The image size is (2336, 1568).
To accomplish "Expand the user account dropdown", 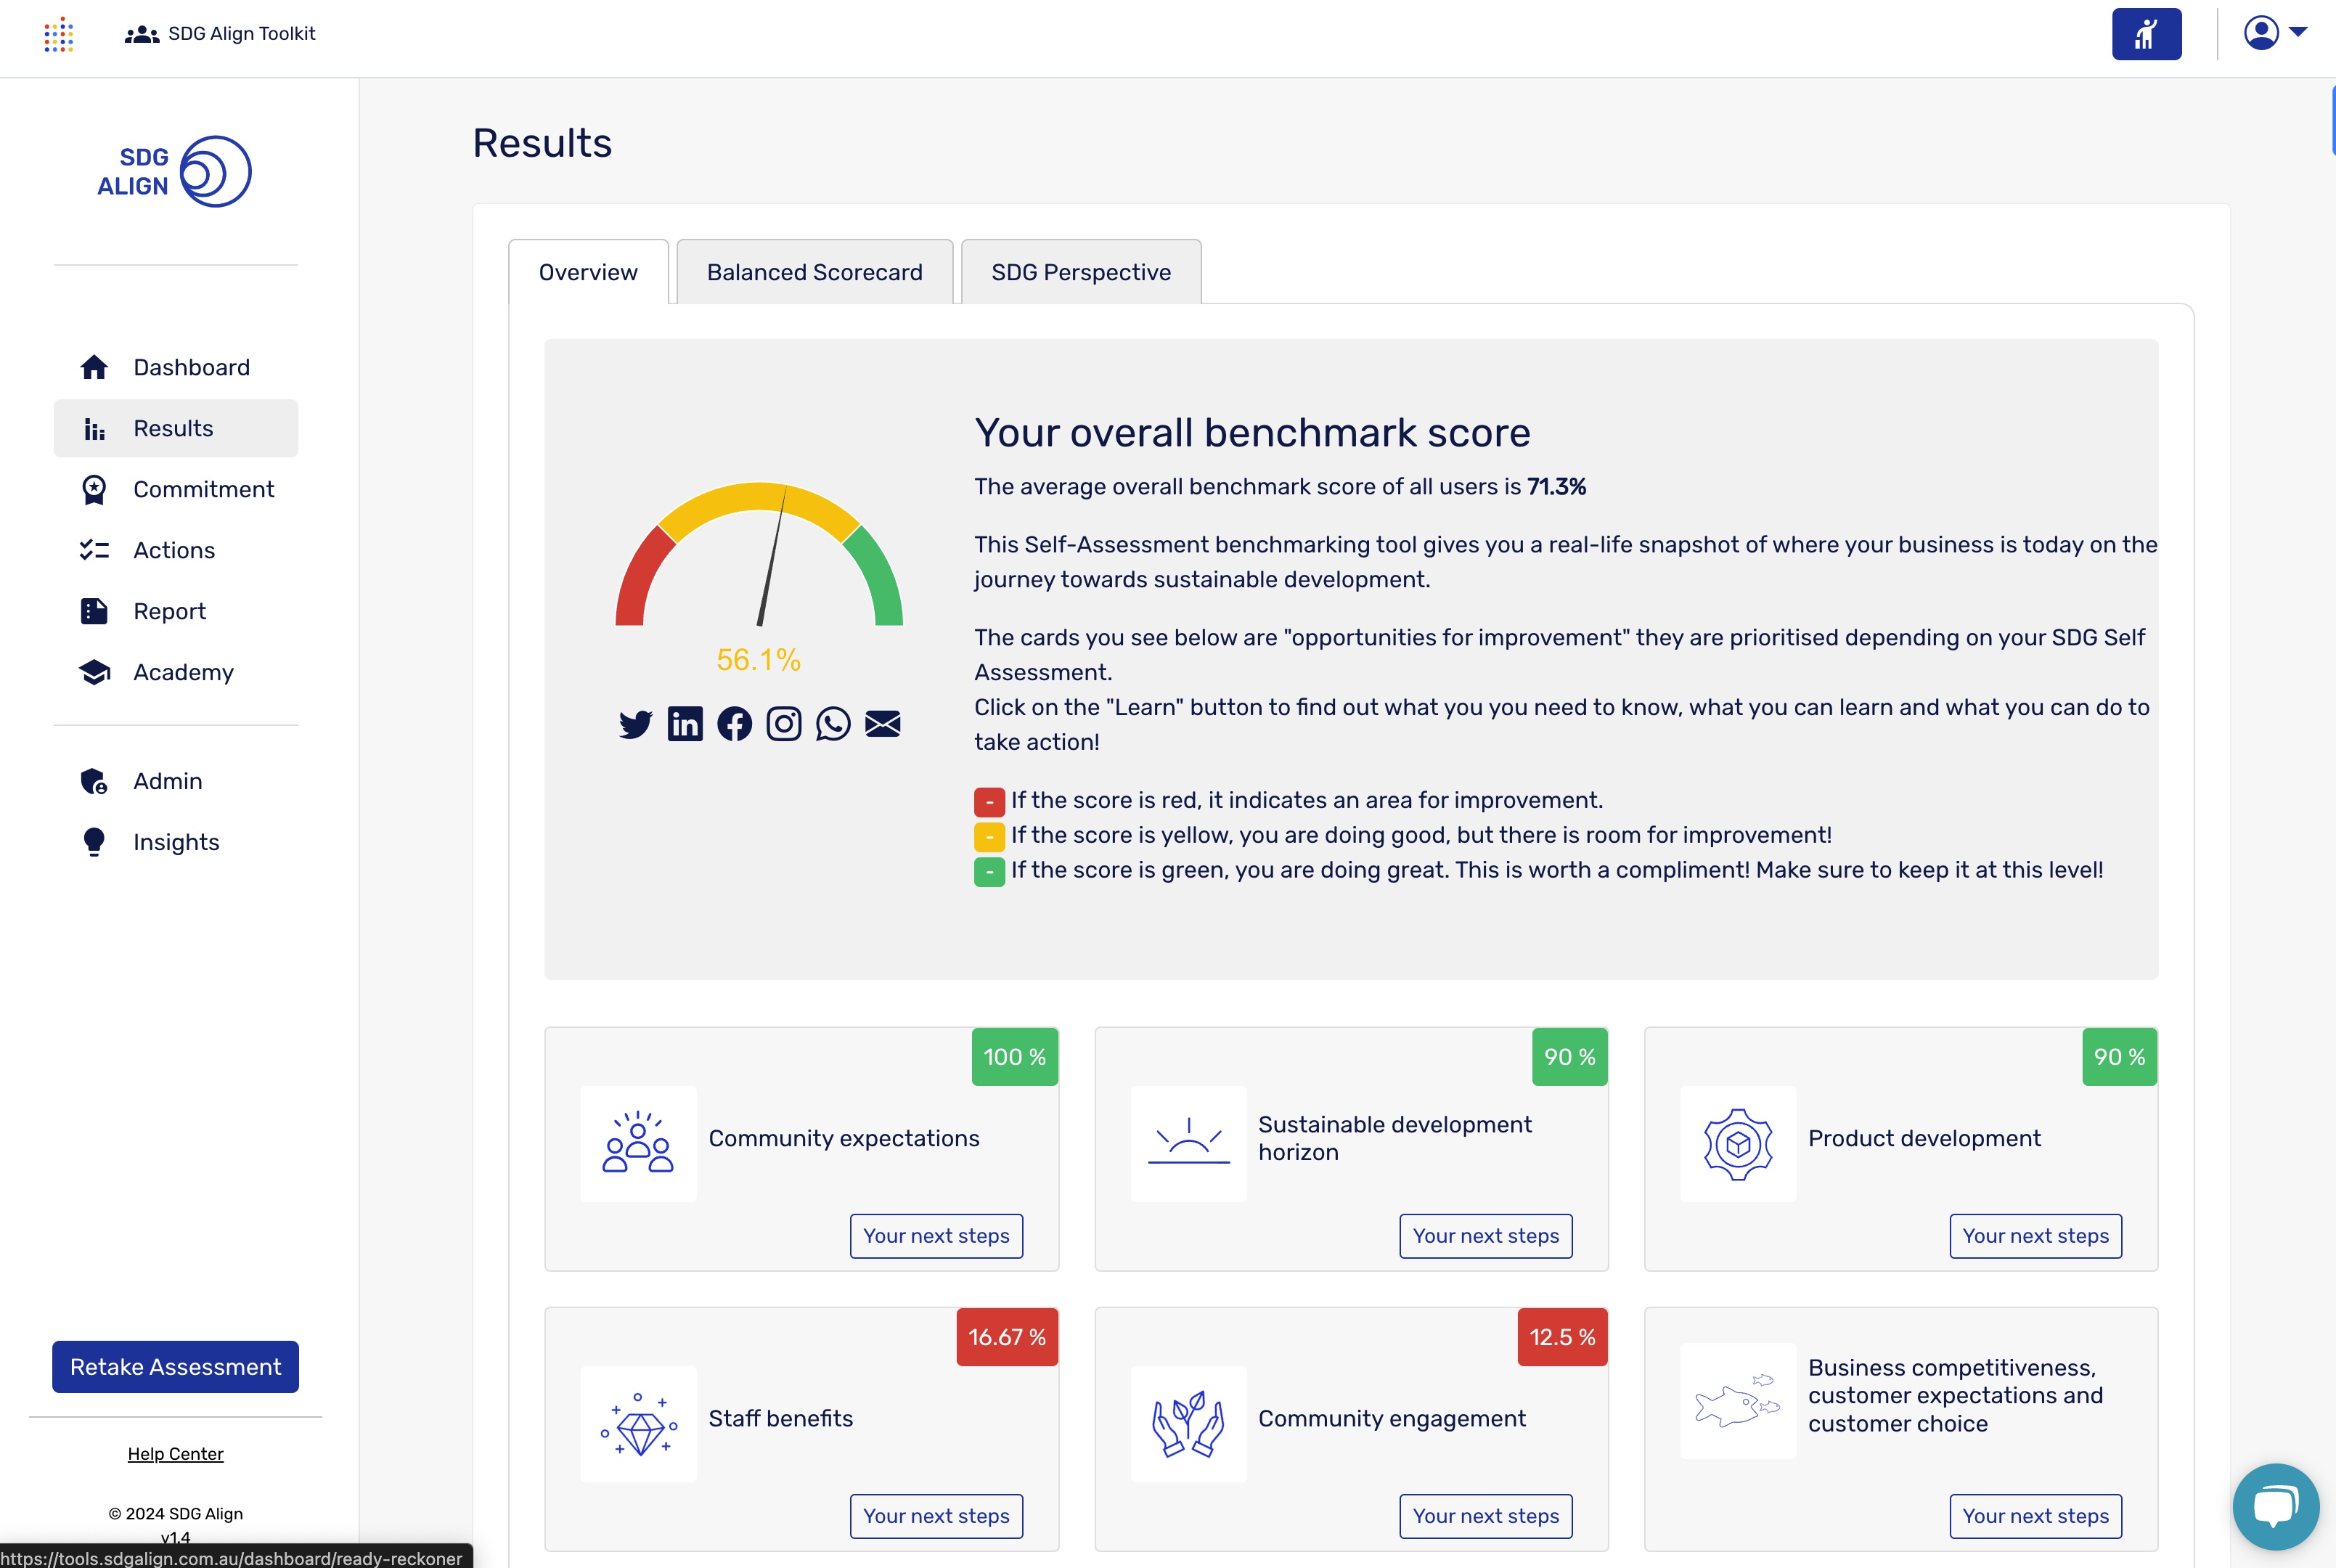I will point(2275,33).
